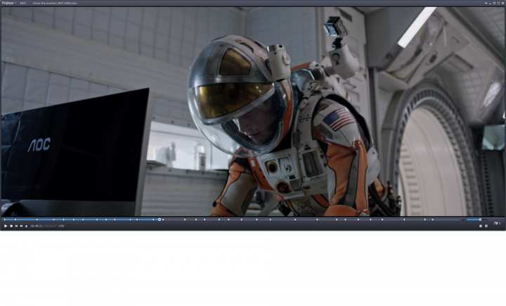This screenshot has width=506, height=306.
Task: Click the video picture area
Action: tap(253, 111)
